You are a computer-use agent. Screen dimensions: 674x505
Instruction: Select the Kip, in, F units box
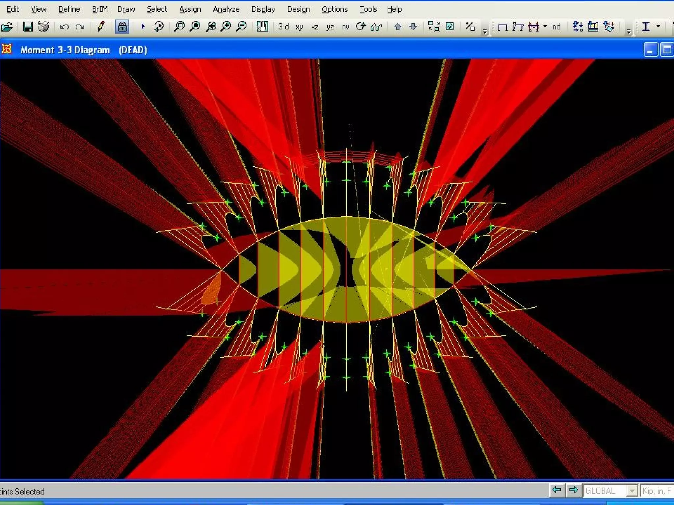[x=657, y=491]
